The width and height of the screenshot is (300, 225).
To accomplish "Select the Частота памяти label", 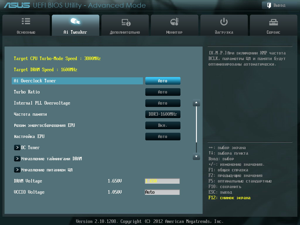I will tap(30, 114).
